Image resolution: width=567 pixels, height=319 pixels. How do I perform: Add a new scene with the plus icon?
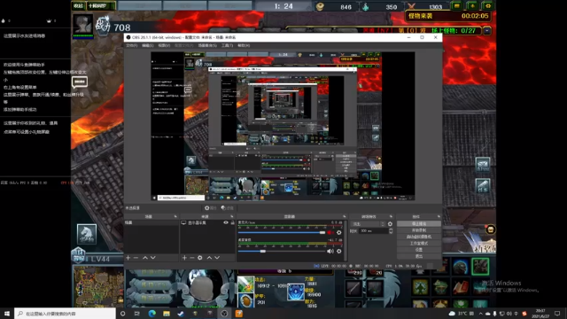128,258
